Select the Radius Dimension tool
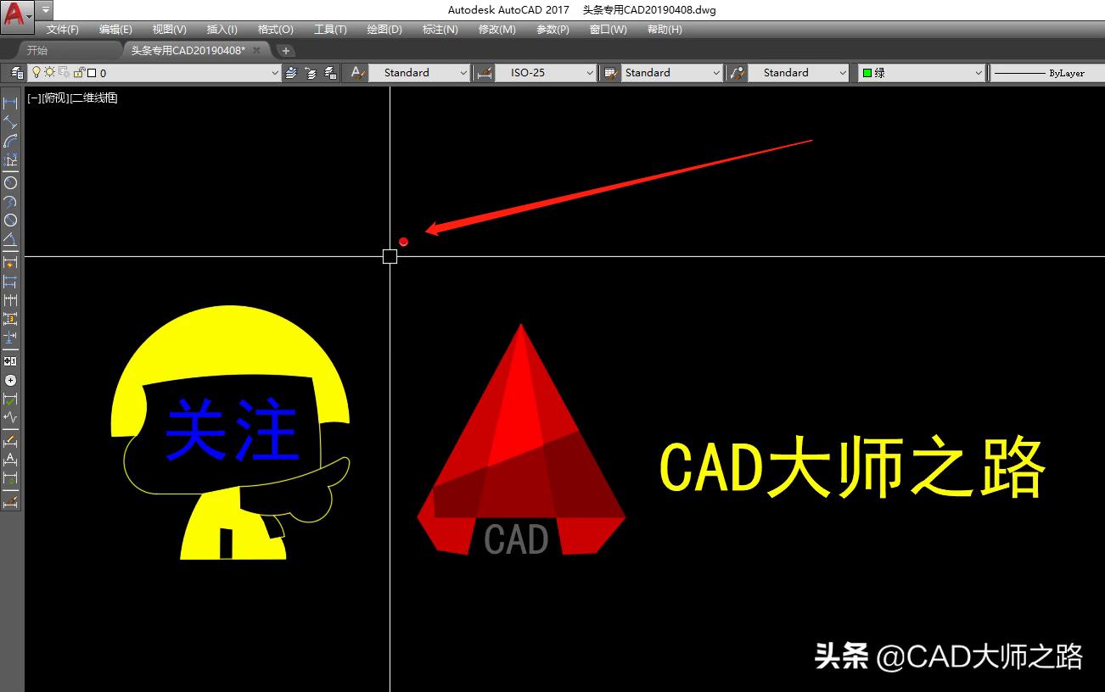Screen dimensions: 1105x692 click(x=11, y=182)
